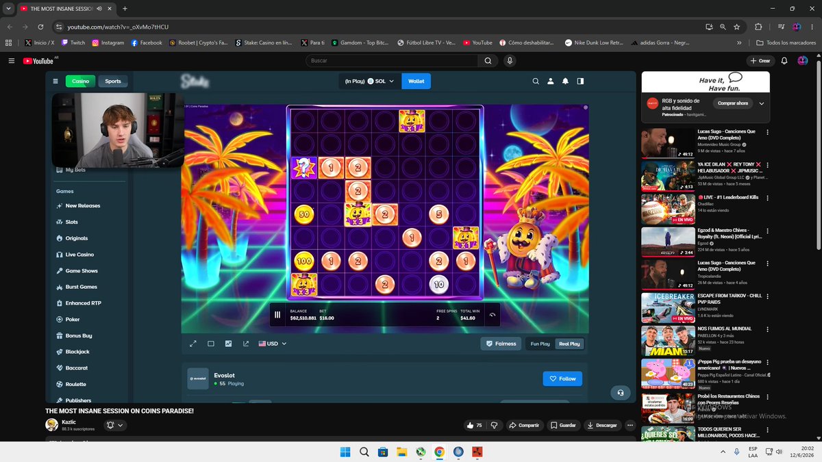822x462 pixels.
Task: Open Chrome's media control button
Action: (x=782, y=27)
